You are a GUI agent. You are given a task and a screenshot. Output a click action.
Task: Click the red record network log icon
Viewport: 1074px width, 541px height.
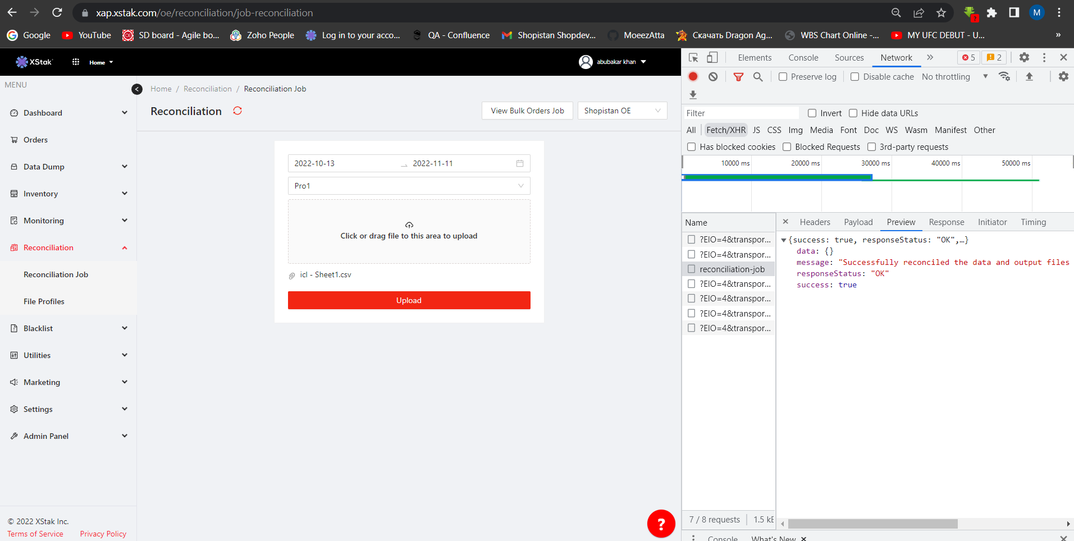tap(693, 76)
